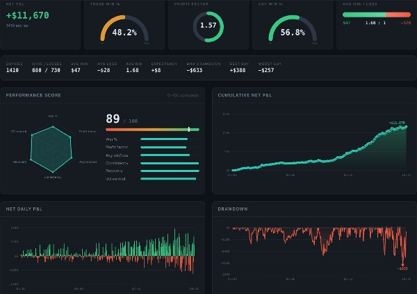417x294 pixels.
Task: Click the +$11,670 Net P&L value at top
Action: [x=28, y=15]
